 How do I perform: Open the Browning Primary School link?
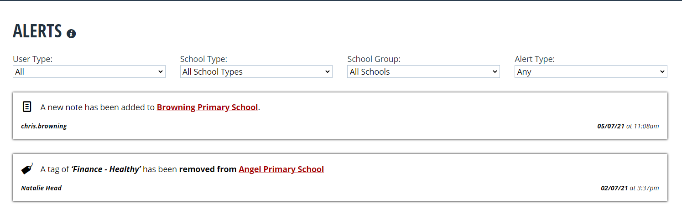click(x=207, y=107)
